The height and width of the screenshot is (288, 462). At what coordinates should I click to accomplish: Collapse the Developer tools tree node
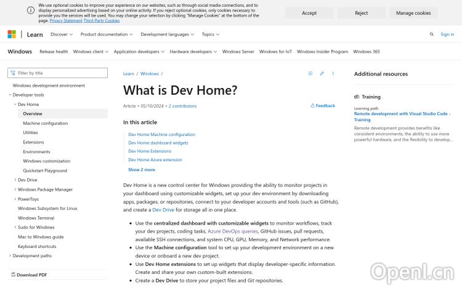click(x=10, y=95)
